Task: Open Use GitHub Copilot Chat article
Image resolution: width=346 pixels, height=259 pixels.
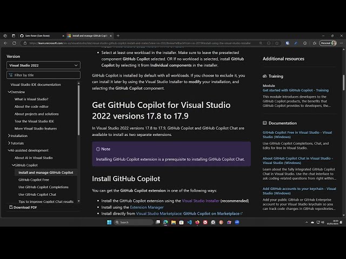Action: tap(37, 194)
